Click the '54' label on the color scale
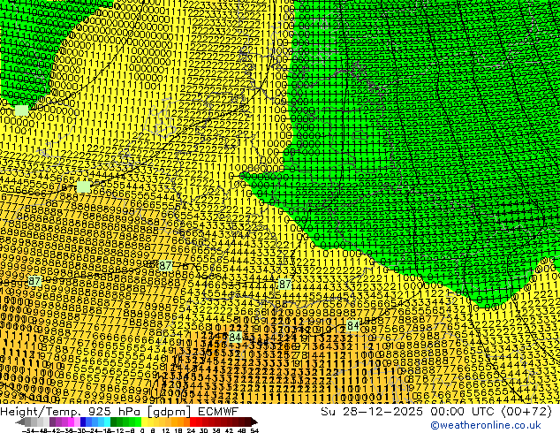Image resolution: width=560 pixels, height=433 pixels. [x=254, y=431]
